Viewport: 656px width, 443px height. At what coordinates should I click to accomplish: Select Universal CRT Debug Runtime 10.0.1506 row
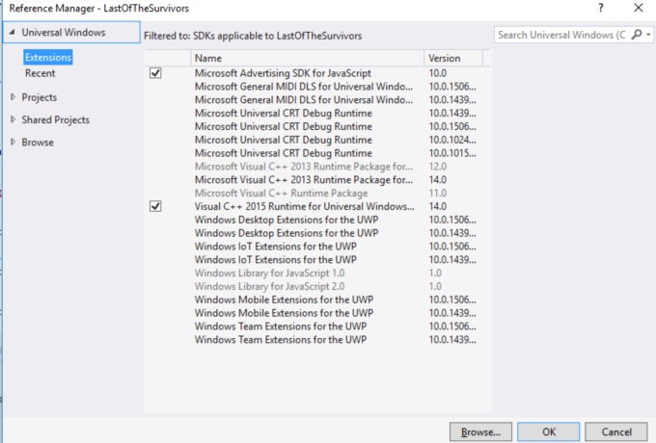click(x=317, y=126)
